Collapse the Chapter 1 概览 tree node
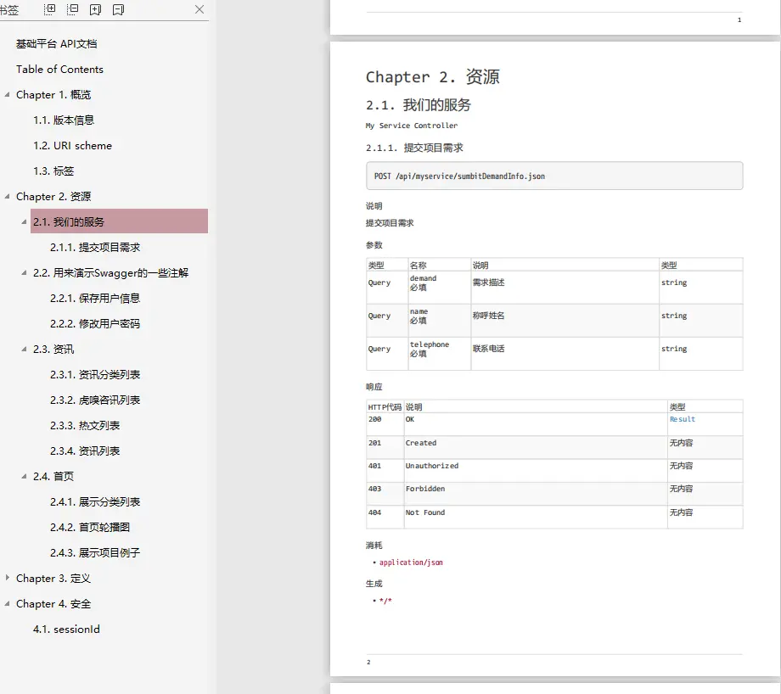The image size is (781, 694). tap(7, 94)
